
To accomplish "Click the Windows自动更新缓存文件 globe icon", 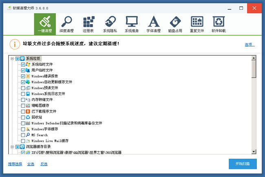I will [x=28, y=82].
